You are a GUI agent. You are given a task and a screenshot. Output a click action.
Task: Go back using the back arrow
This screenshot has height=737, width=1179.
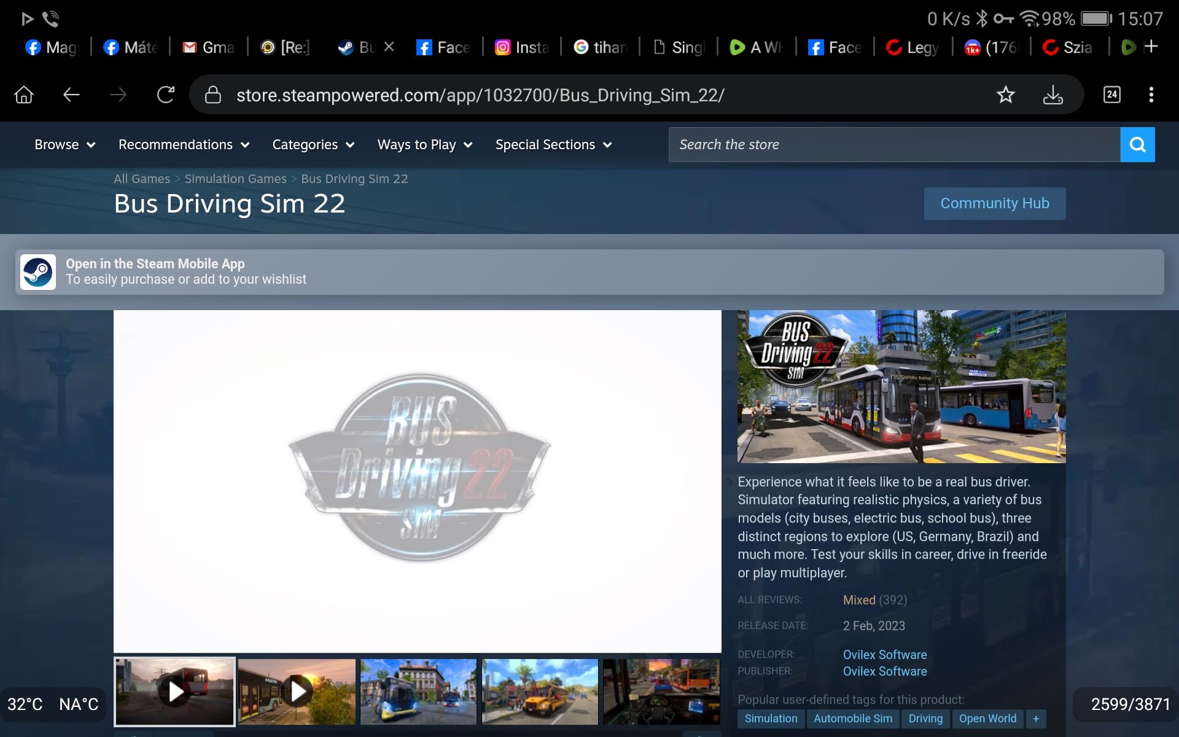71,95
